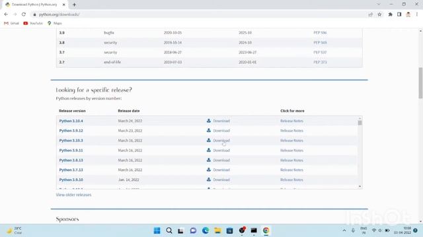Open Python 3.9.10 release link
Screen dimensions: 423x237
point(71,180)
